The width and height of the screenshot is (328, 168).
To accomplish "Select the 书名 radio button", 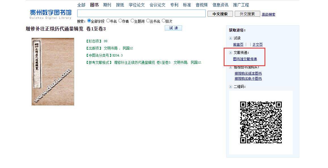I will coord(108,21).
